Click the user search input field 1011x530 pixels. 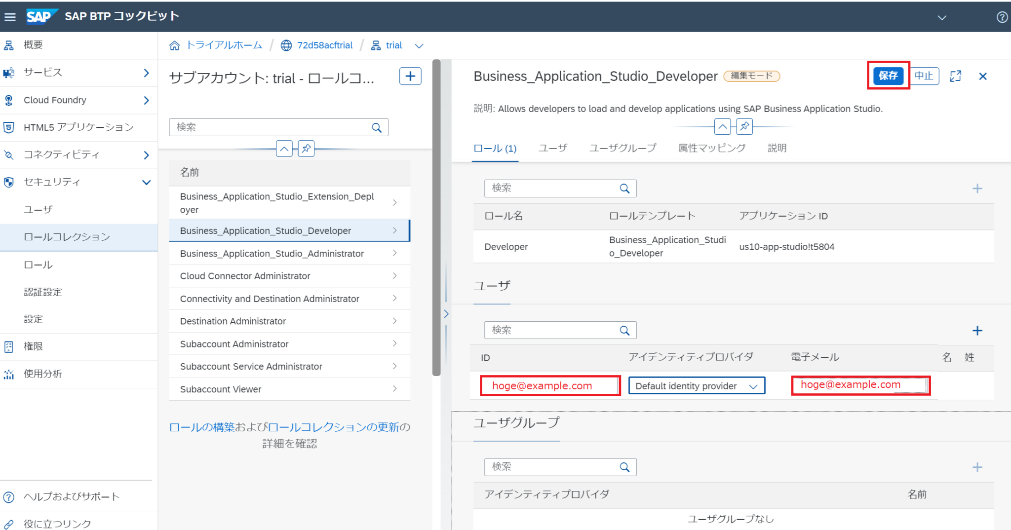[548, 330]
